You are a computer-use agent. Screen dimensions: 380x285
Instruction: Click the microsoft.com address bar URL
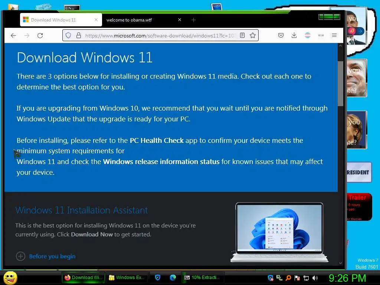[160, 36]
